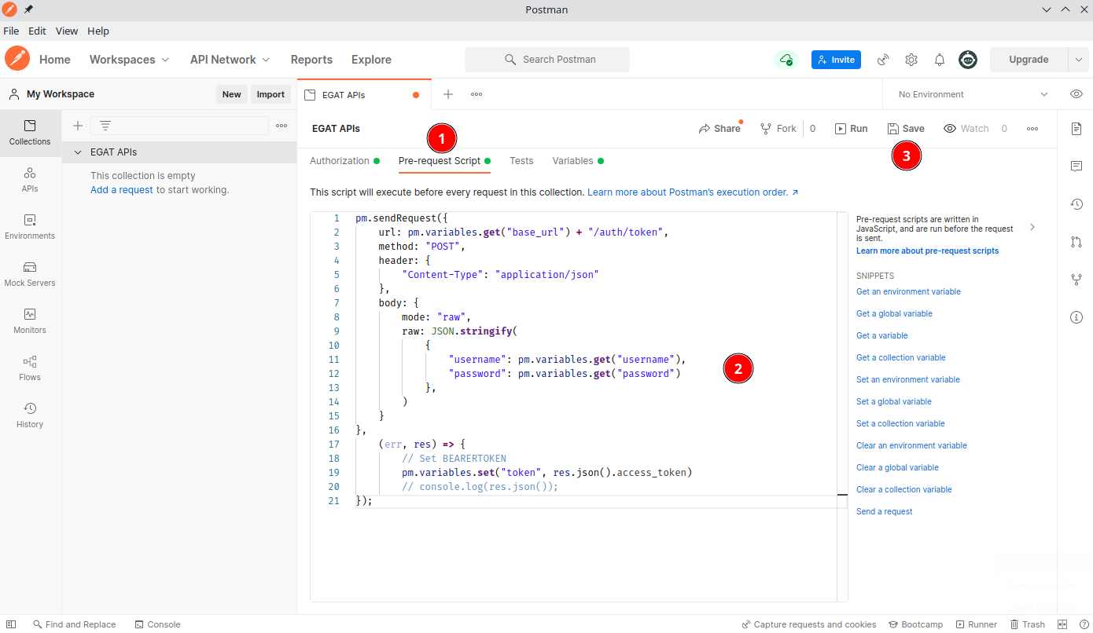The width and height of the screenshot is (1093, 633).
Task: Click the Save button
Action: pos(906,129)
